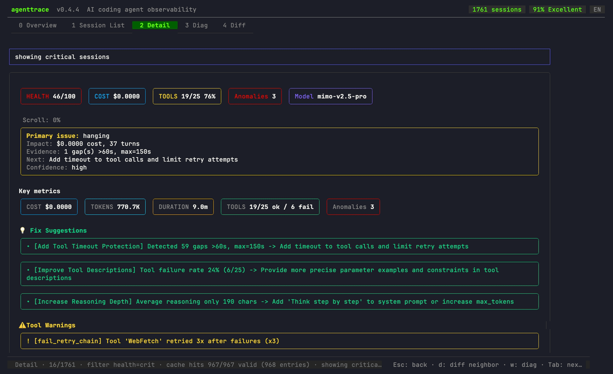This screenshot has width=613, height=374.
Task: Open the 3 Diag tab
Action: point(196,25)
